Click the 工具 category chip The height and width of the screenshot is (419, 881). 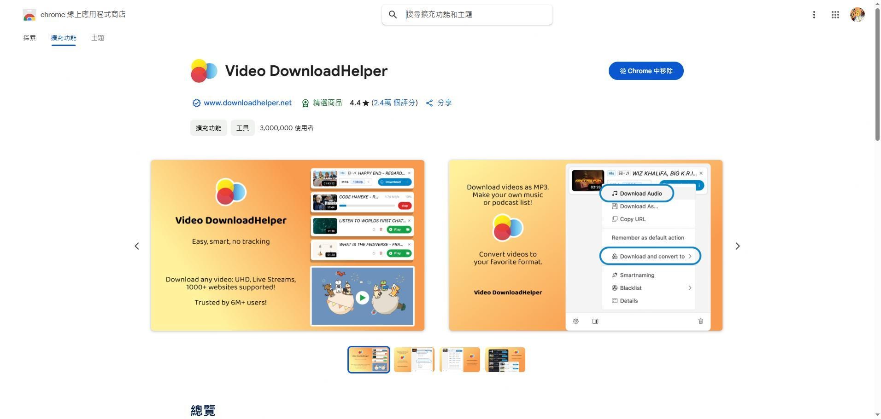(x=242, y=128)
